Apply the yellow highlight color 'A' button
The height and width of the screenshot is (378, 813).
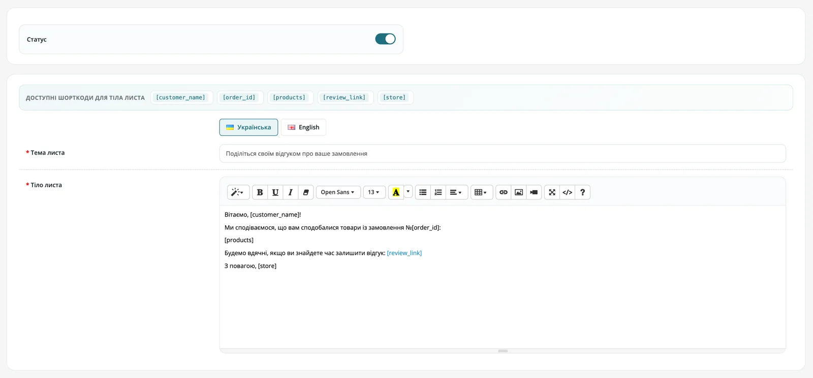(396, 192)
